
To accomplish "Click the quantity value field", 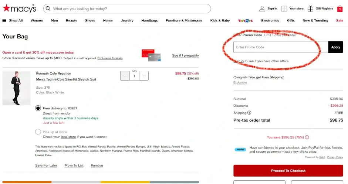I will click(135, 76).
